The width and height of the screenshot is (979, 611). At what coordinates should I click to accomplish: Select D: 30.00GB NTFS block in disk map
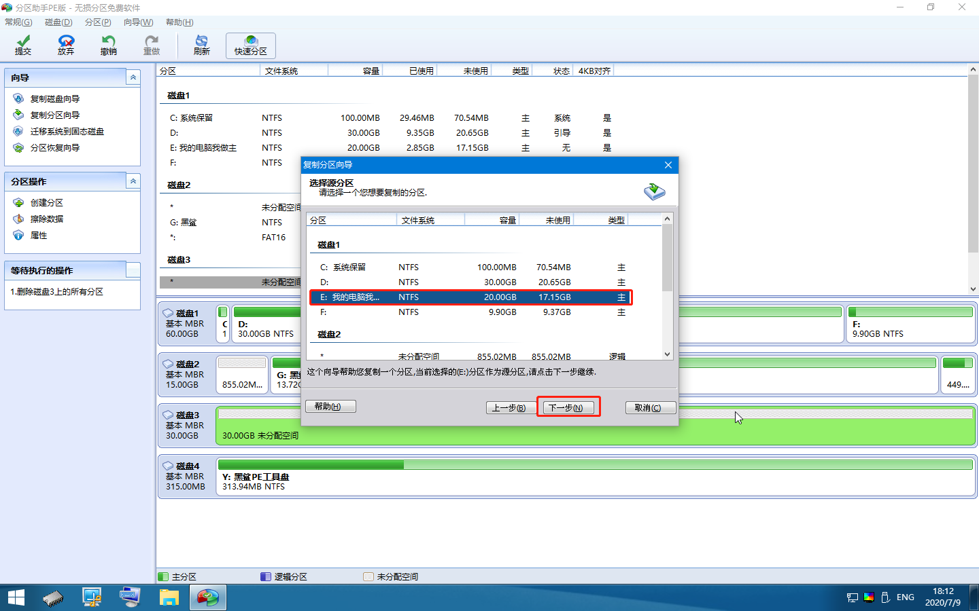click(266, 324)
